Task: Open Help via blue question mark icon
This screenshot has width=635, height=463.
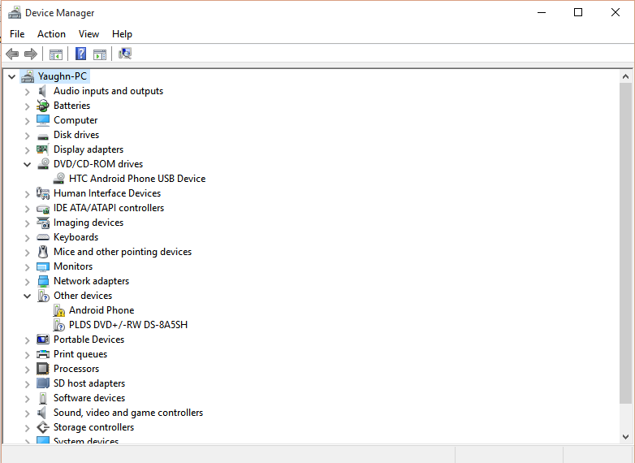Action: tap(80, 54)
